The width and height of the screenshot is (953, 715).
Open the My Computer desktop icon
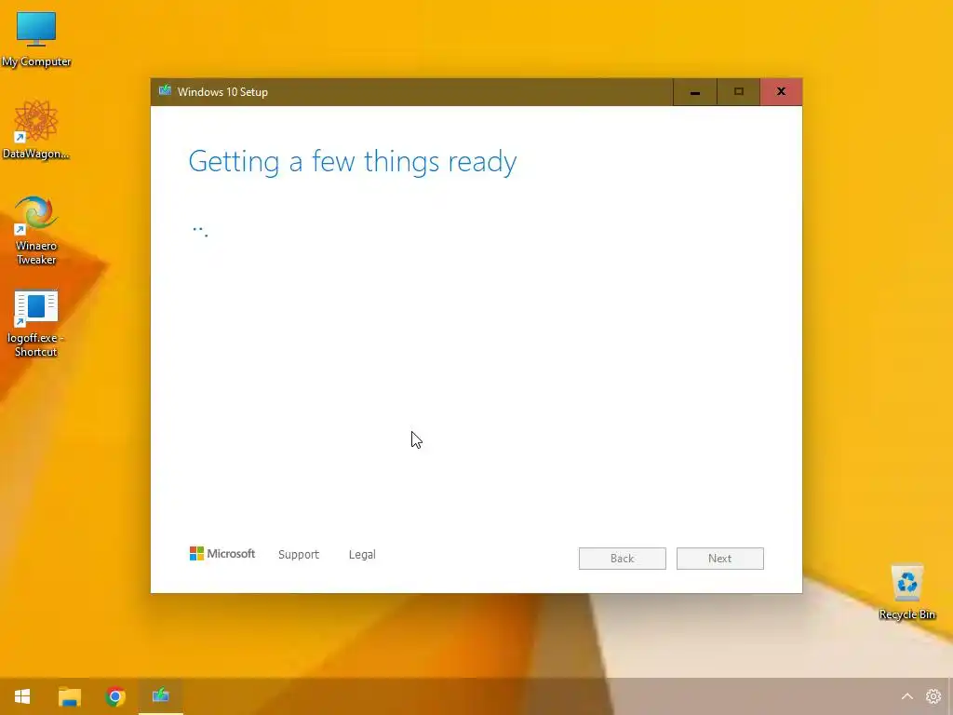(36, 39)
